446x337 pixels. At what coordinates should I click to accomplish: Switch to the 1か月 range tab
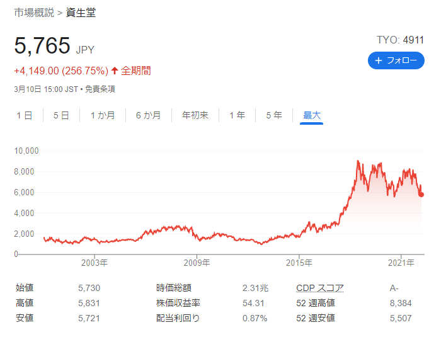pos(103,115)
